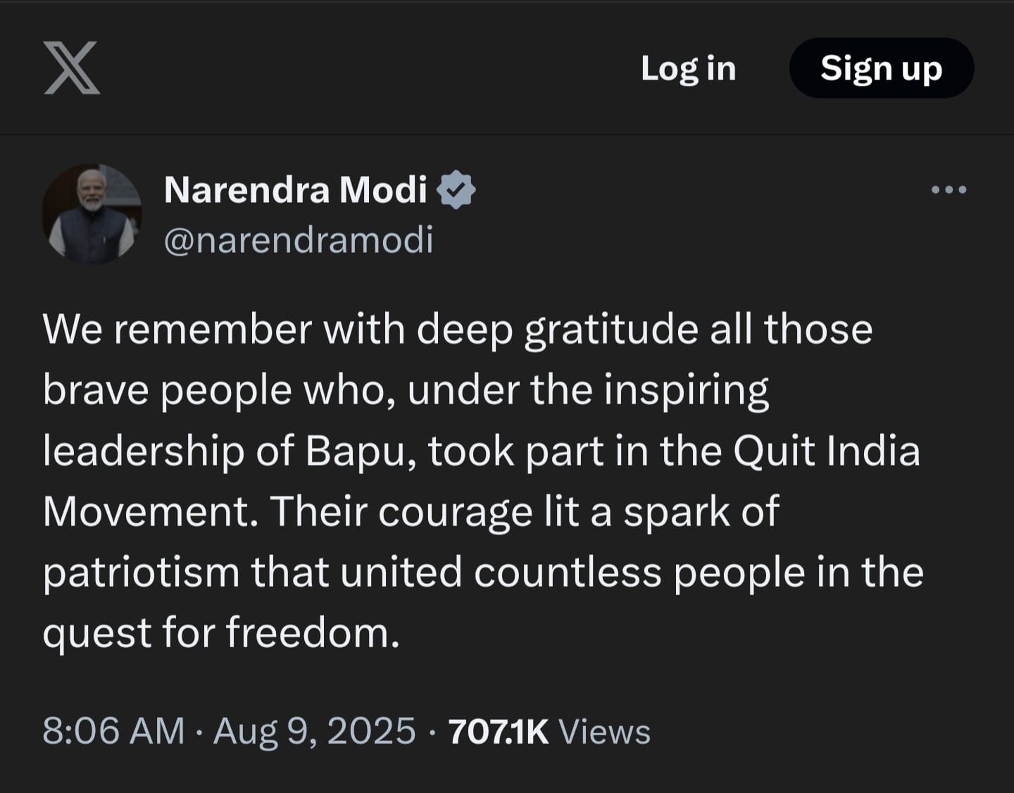Viewport: 1014px width, 793px height.
Task: Click the Narendra Modi display name
Action: [x=294, y=188]
